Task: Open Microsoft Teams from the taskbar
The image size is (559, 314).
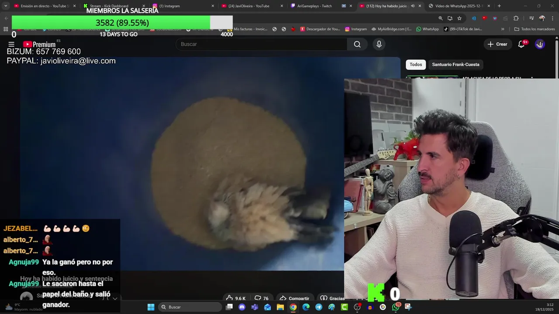Action: [255, 307]
